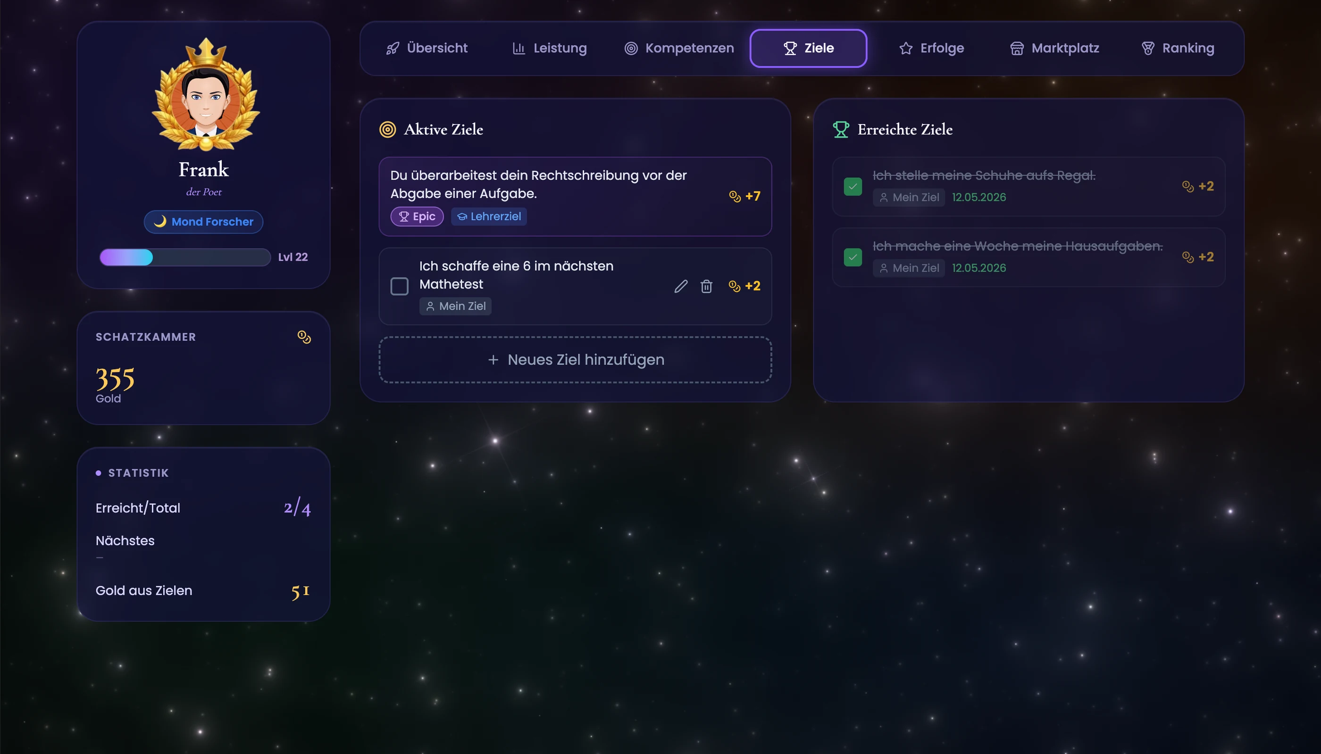Open the Ranking tab
The height and width of the screenshot is (754, 1321).
(x=1178, y=48)
